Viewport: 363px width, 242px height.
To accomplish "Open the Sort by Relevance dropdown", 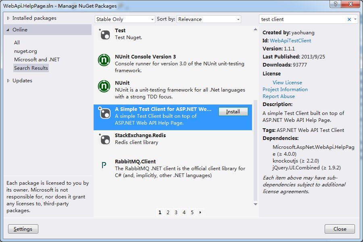I will (209, 19).
